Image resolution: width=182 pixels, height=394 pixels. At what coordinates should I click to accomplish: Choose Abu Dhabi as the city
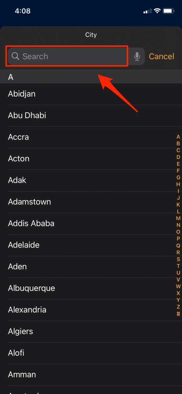coord(91,115)
